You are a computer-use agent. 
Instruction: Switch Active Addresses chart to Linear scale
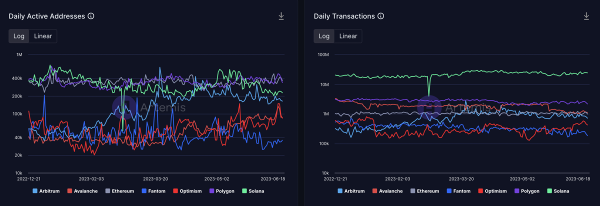[x=43, y=36]
